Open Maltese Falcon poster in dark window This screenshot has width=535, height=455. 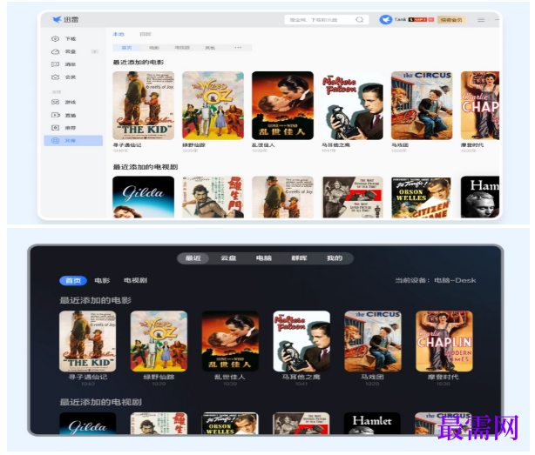click(x=301, y=341)
